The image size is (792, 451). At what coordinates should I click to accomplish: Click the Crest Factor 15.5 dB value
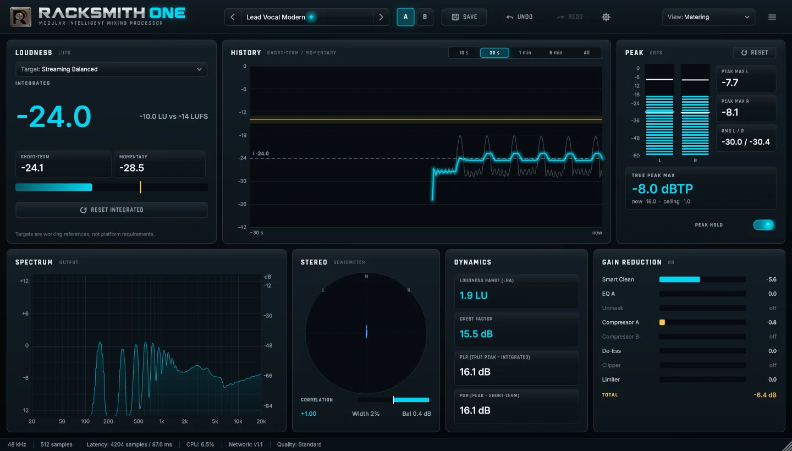point(476,334)
